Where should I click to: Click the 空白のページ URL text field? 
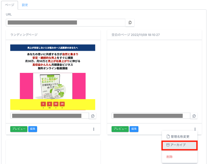tap(151, 116)
